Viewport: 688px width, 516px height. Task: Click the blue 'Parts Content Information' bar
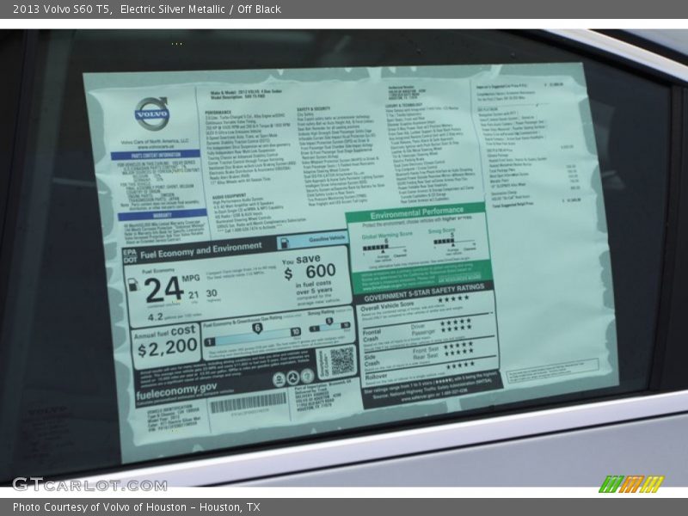(x=156, y=155)
